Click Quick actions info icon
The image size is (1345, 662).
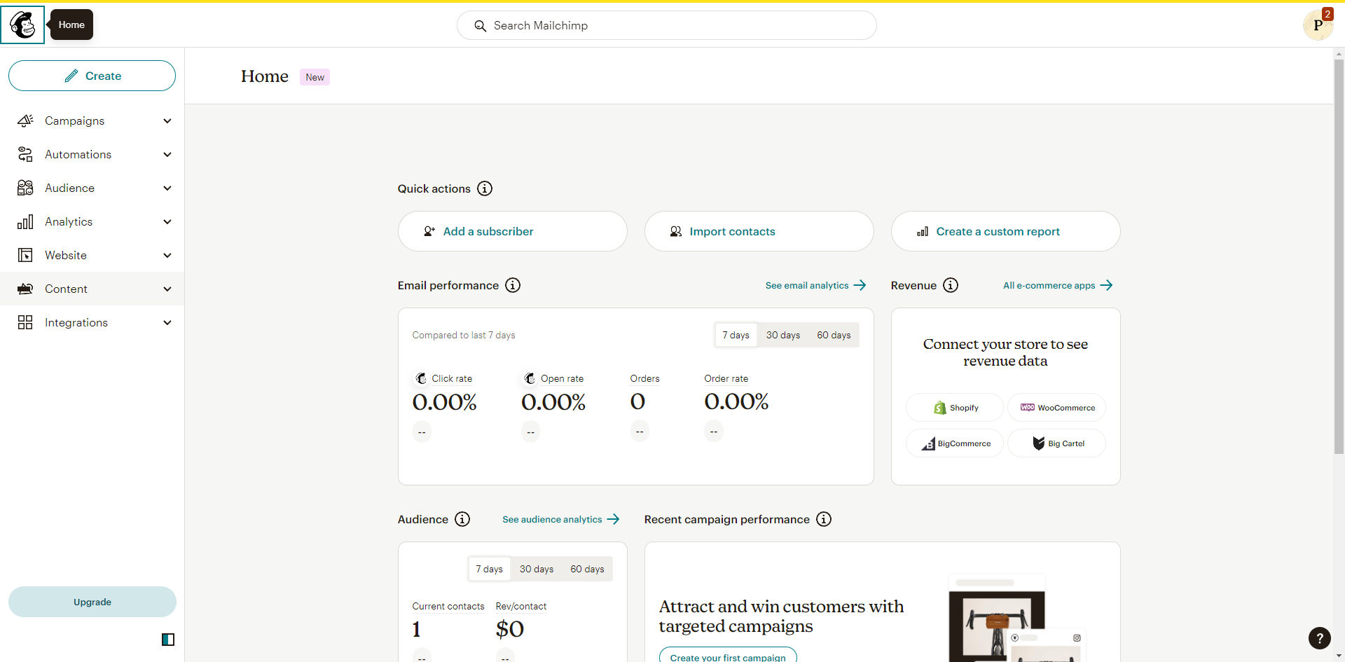coord(485,188)
